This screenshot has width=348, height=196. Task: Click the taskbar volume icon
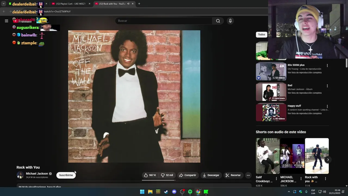pos(324,192)
